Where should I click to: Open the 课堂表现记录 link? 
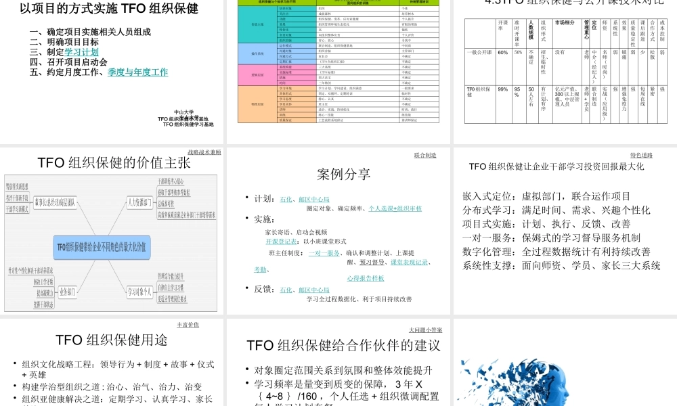410,263
